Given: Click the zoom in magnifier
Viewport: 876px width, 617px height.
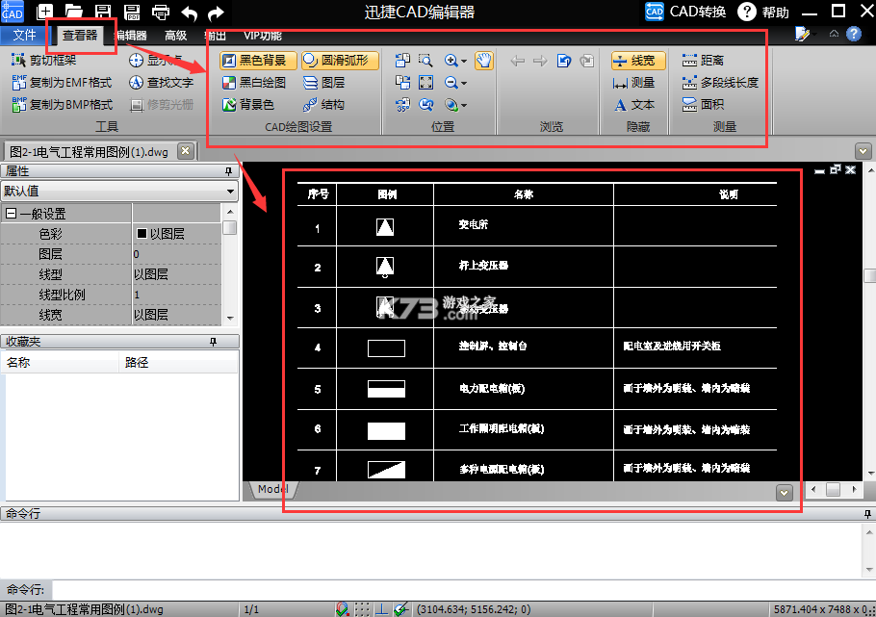Looking at the screenshot, I should [x=451, y=61].
